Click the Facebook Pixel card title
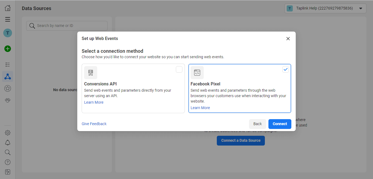This screenshot has width=373, height=179. [205, 84]
